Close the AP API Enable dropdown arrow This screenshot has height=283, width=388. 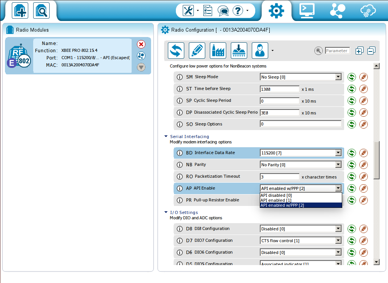tap(338, 188)
